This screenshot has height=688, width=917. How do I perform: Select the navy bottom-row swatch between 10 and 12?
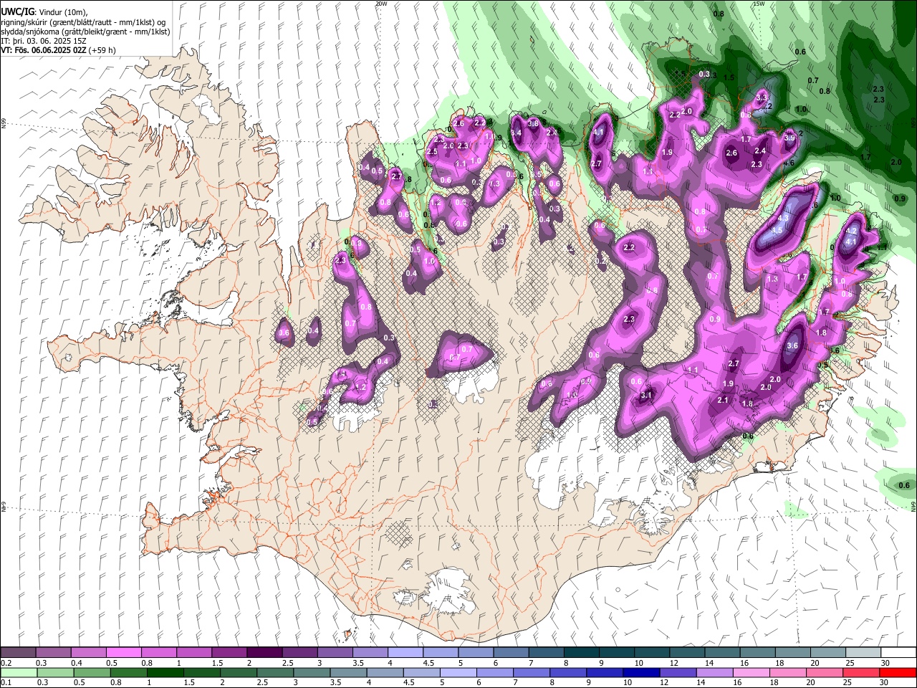(641, 672)
